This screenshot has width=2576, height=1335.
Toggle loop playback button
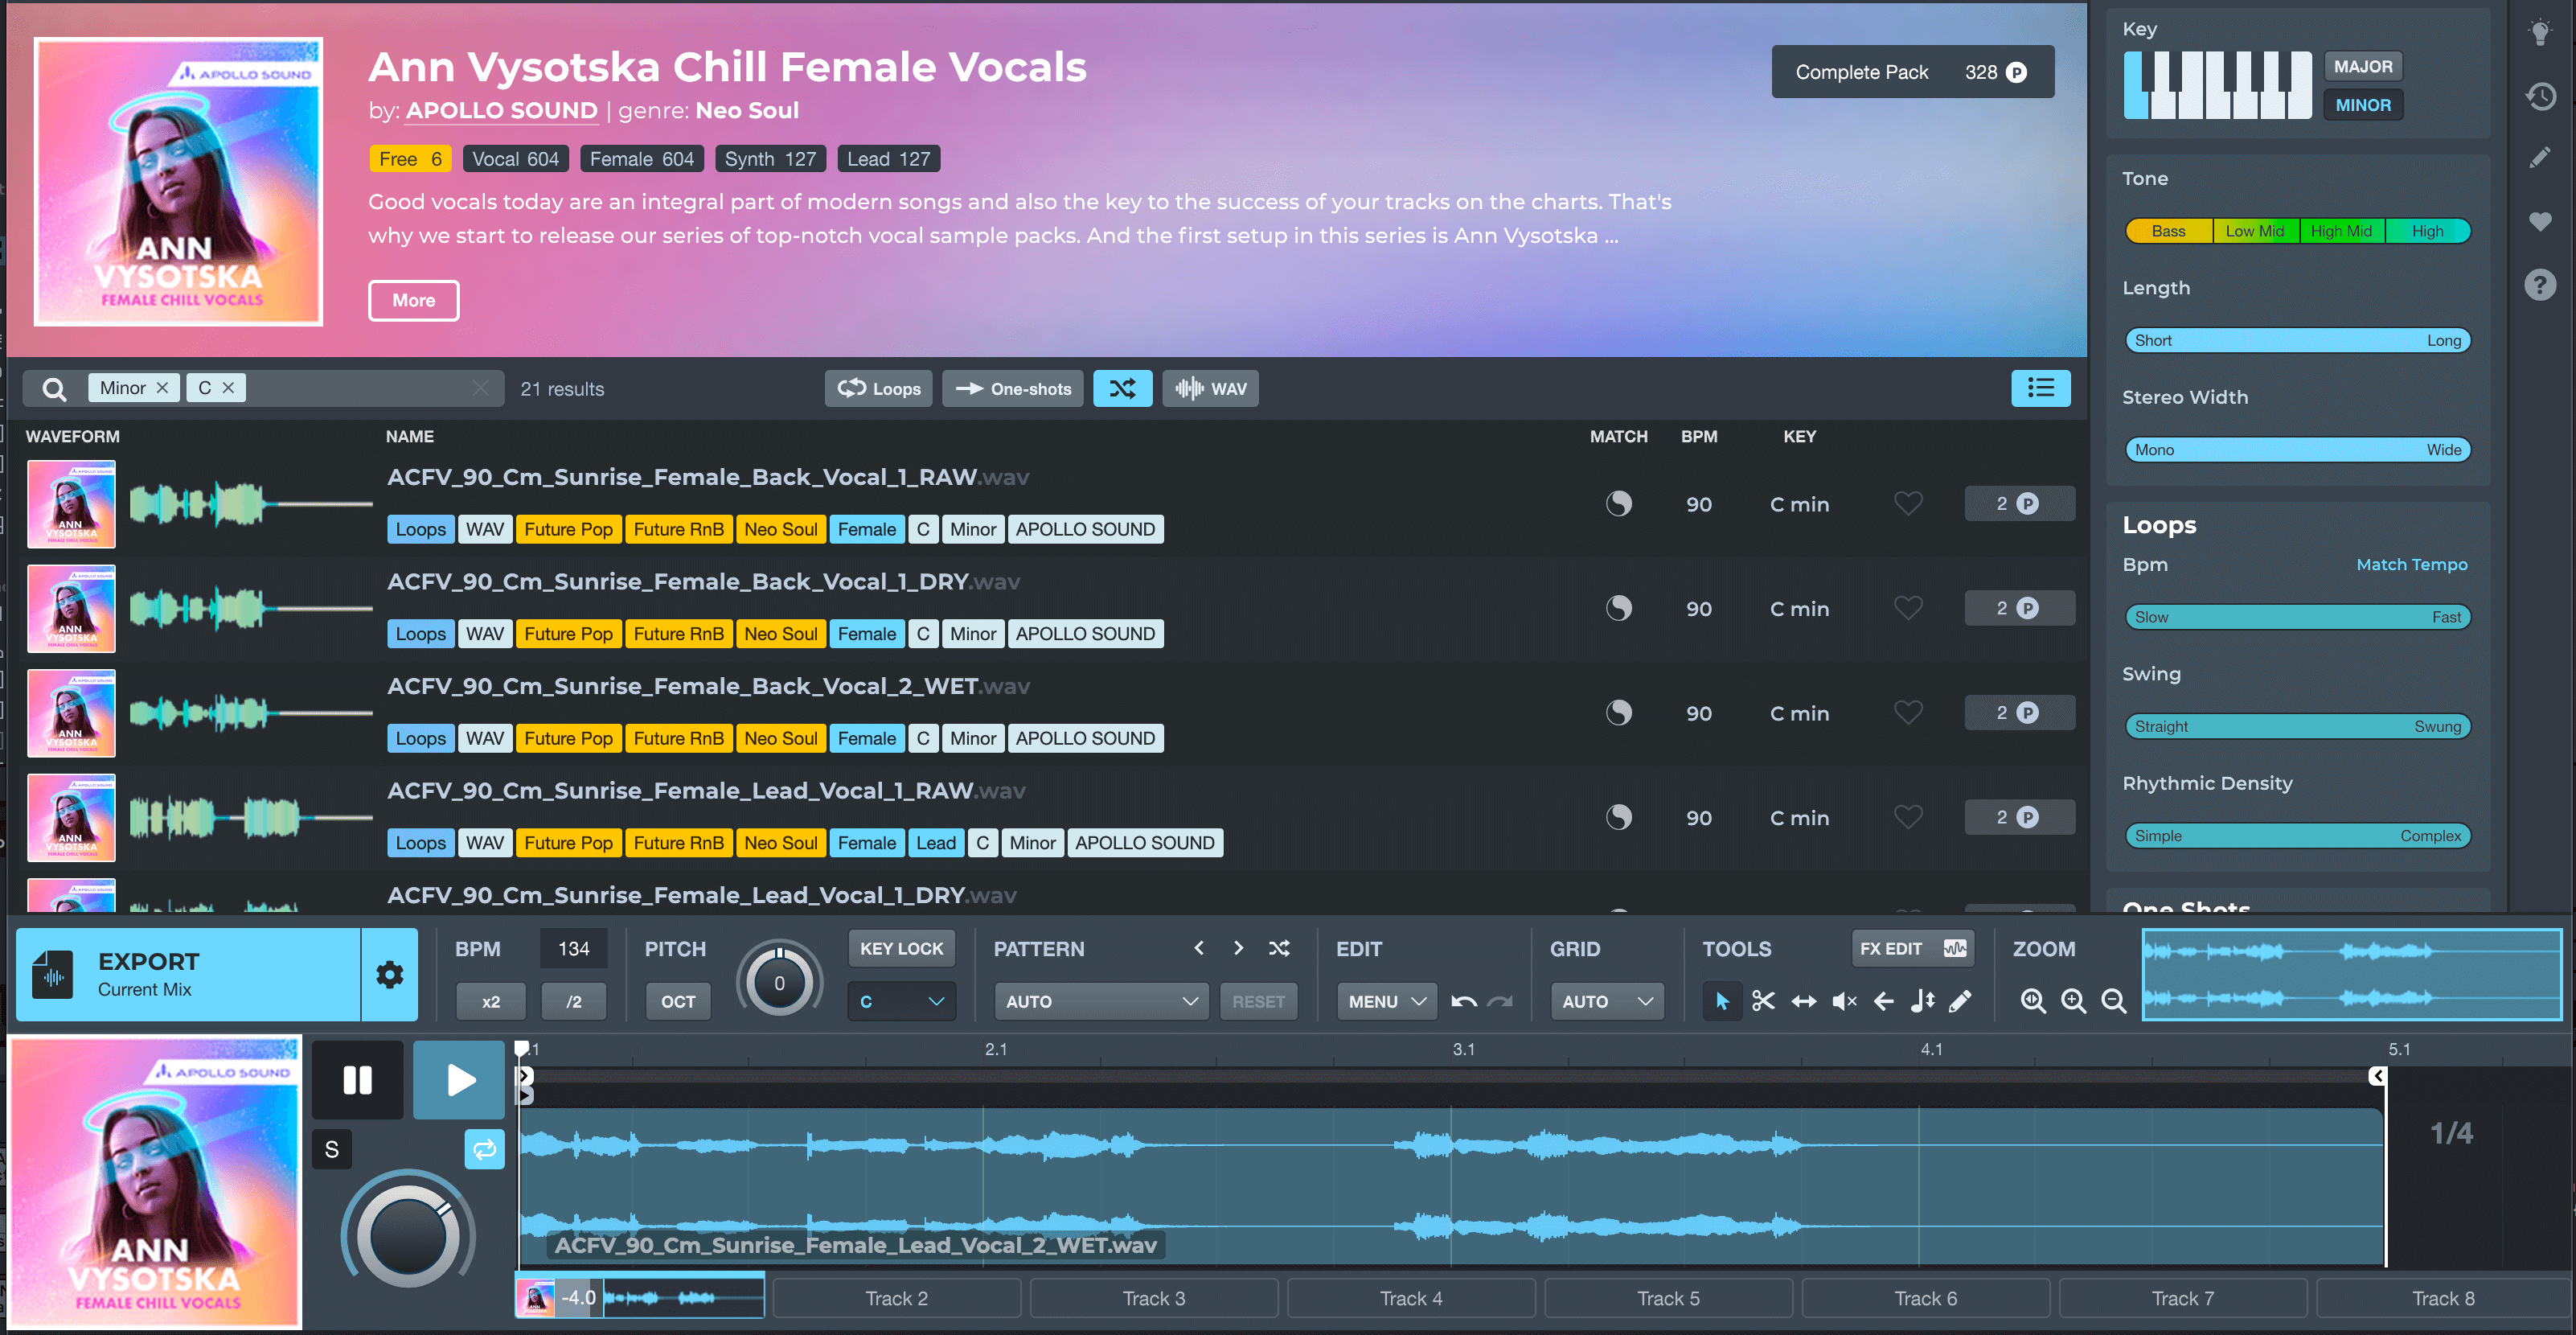pyautogui.click(x=484, y=1149)
